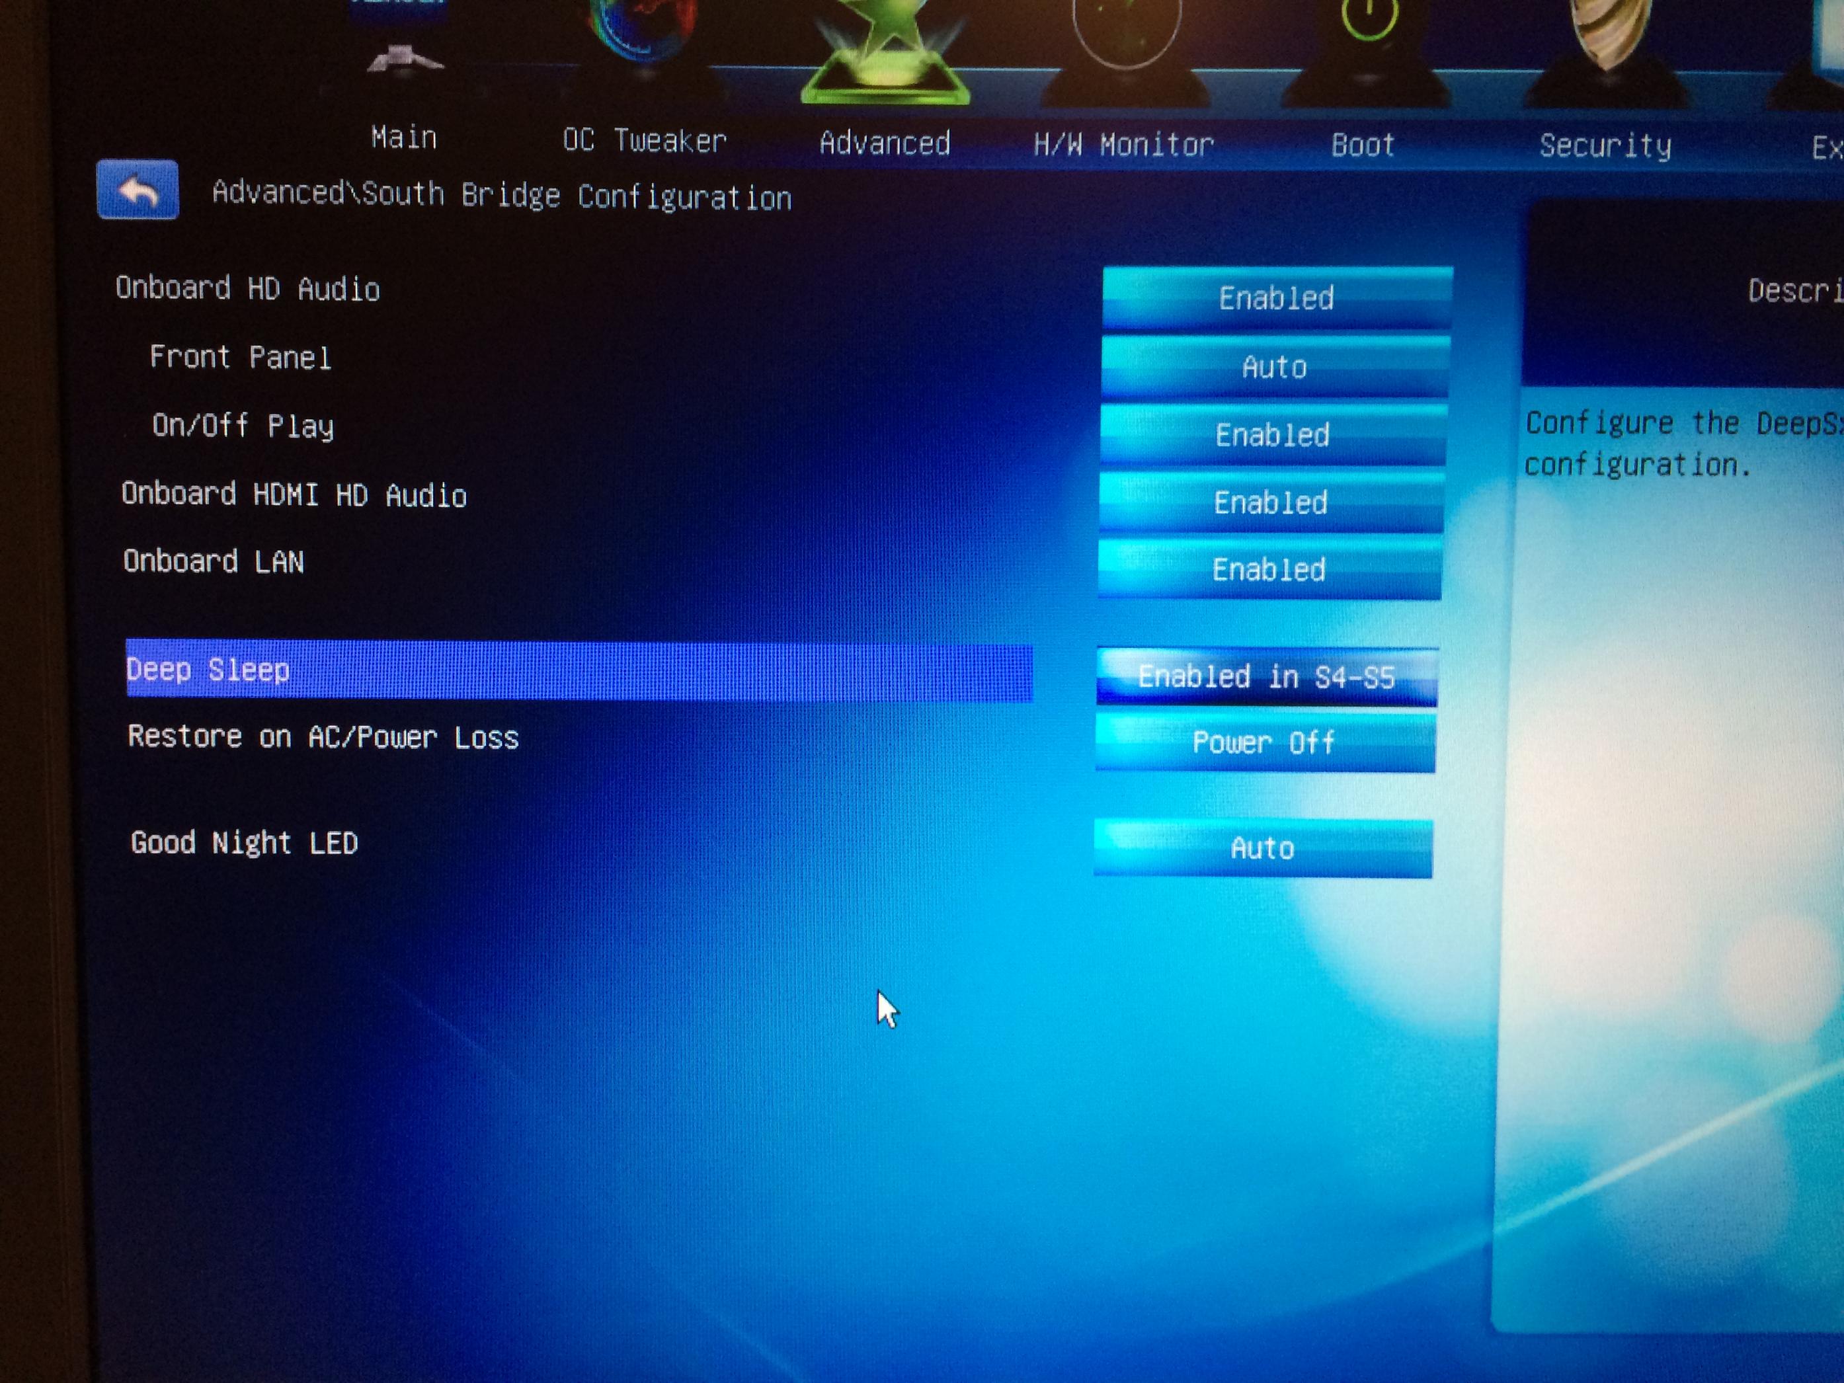Viewport: 1844px width, 1383px height.
Task: Open the Front Panel Auto dropdown
Action: (x=1274, y=367)
